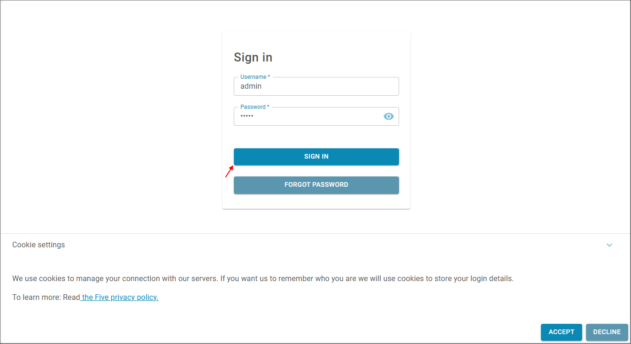Click the 'To learn more: Read' text
The image size is (631, 344).
pyautogui.click(x=46, y=297)
